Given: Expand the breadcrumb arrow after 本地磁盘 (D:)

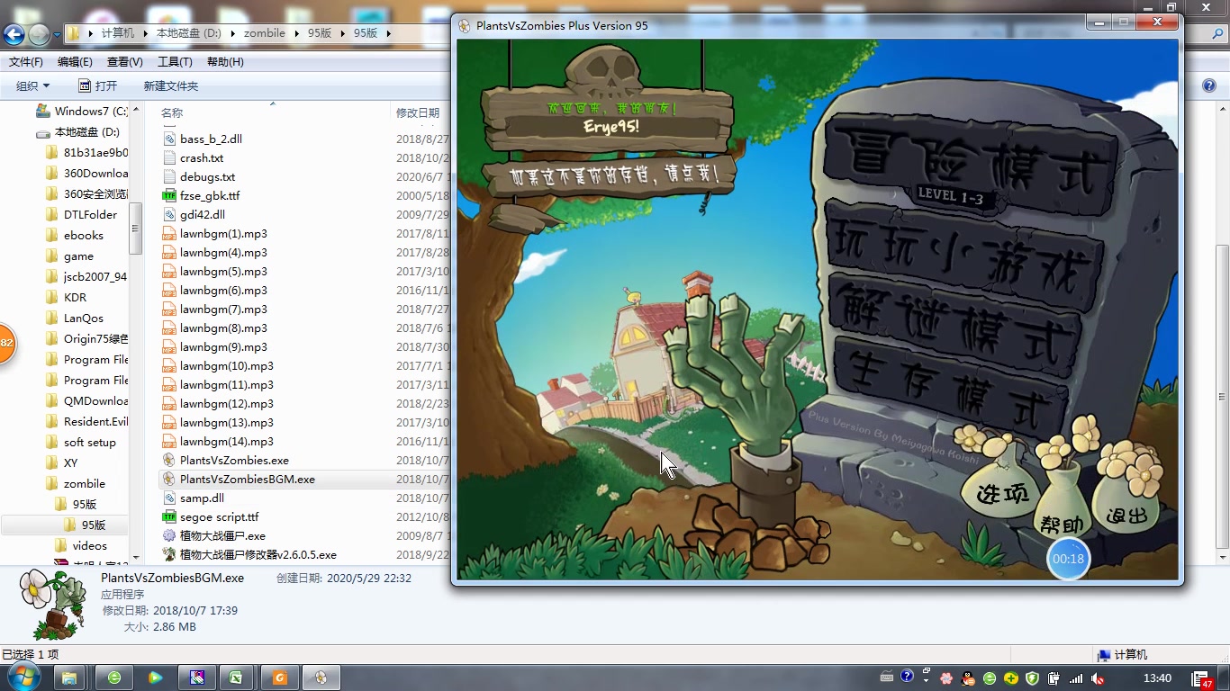Looking at the screenshot, I should [232, 33].
